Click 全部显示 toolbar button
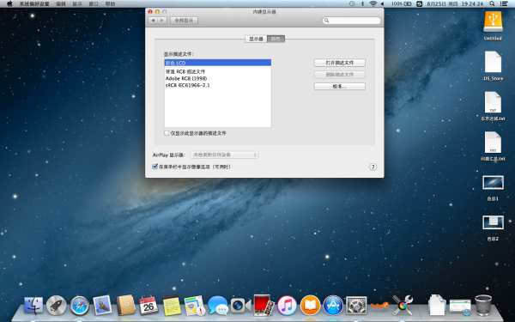This screenshot has width=515, height=322. 184,21
